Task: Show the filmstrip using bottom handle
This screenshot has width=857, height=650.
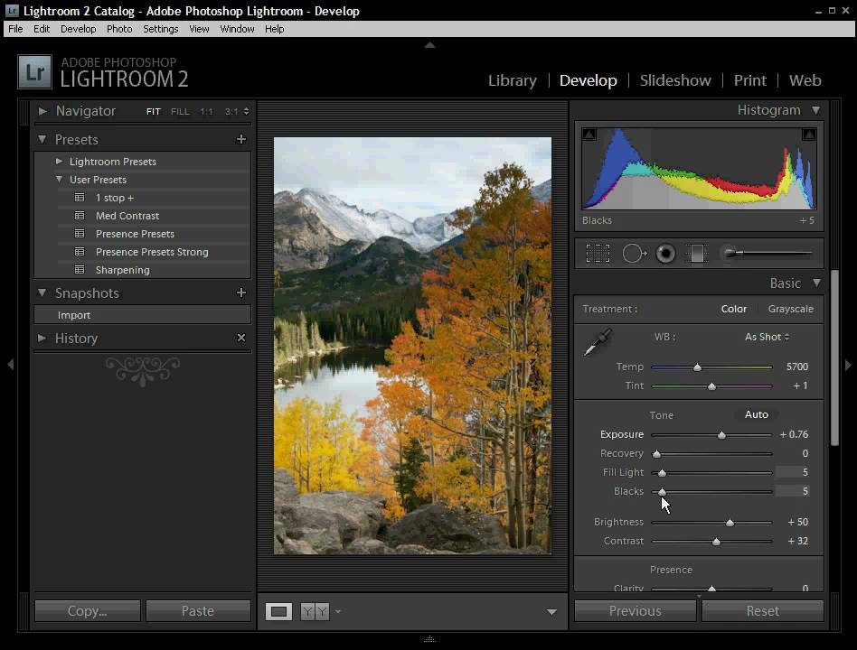Action: pyautogui.click(x=429, y=638)
